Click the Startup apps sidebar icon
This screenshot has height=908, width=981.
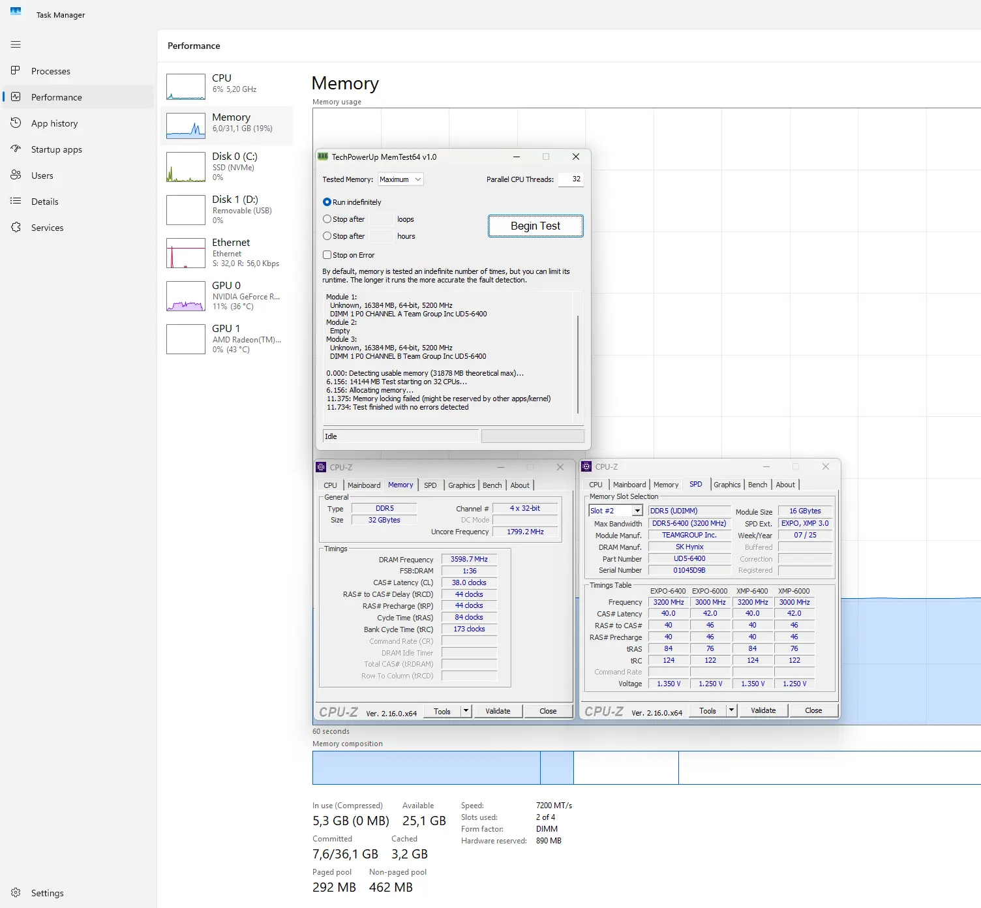tap(16, 149)
